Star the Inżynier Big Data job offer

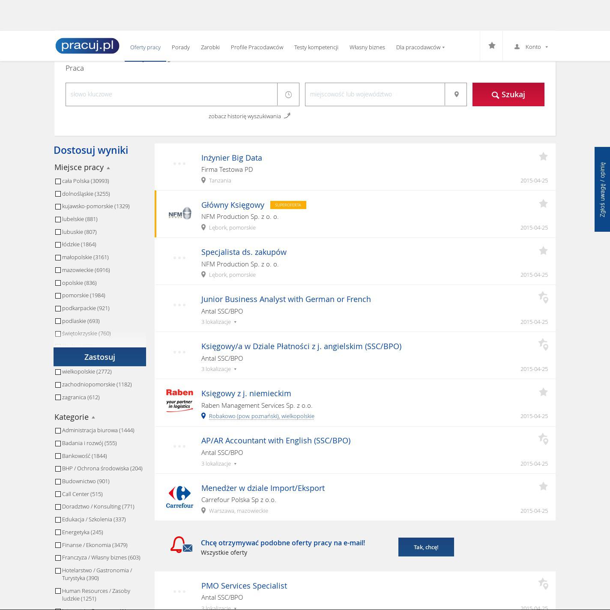(543, 157)
